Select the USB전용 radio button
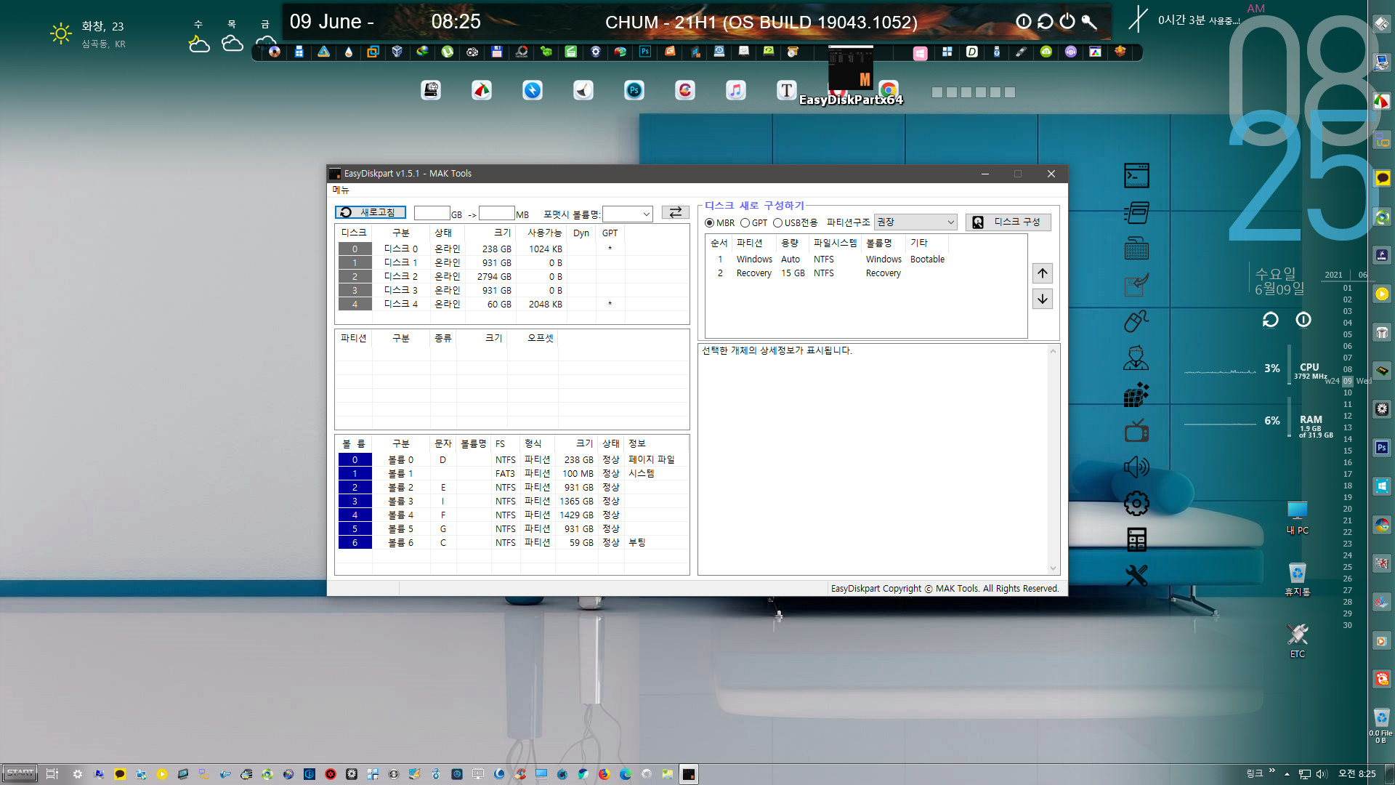This screenshot has height=785, width=1395. tap(777, 223)
